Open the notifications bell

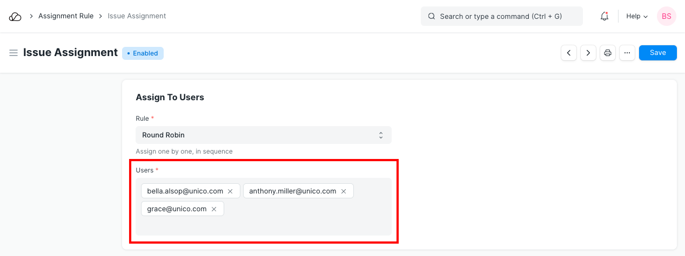click(x=605, y=16)
